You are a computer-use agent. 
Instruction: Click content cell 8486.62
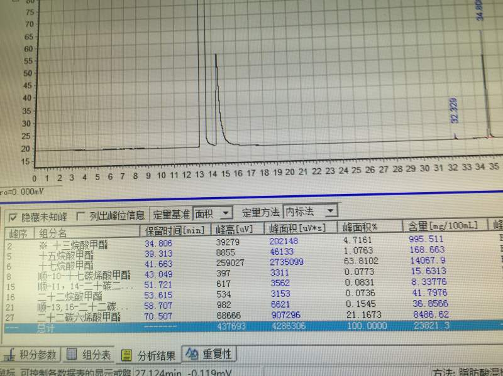(431, 314)
